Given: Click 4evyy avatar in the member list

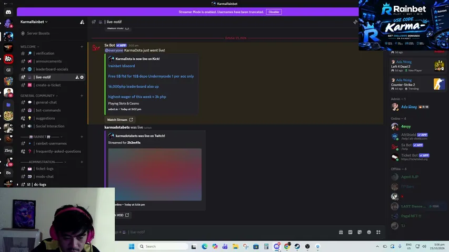Looking at the screenshot, I should click(395, 127).
